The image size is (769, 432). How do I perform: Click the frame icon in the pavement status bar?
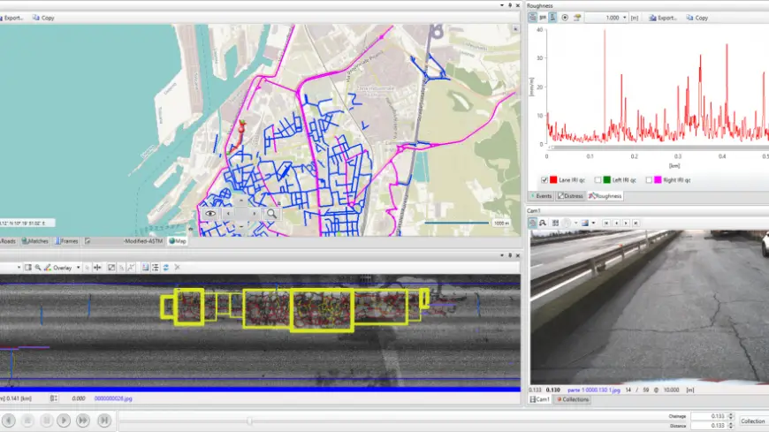(54, 398)
